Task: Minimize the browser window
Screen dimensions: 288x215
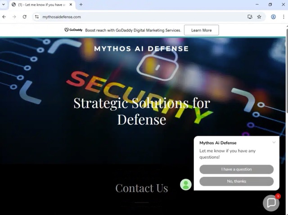Action: 257,4
